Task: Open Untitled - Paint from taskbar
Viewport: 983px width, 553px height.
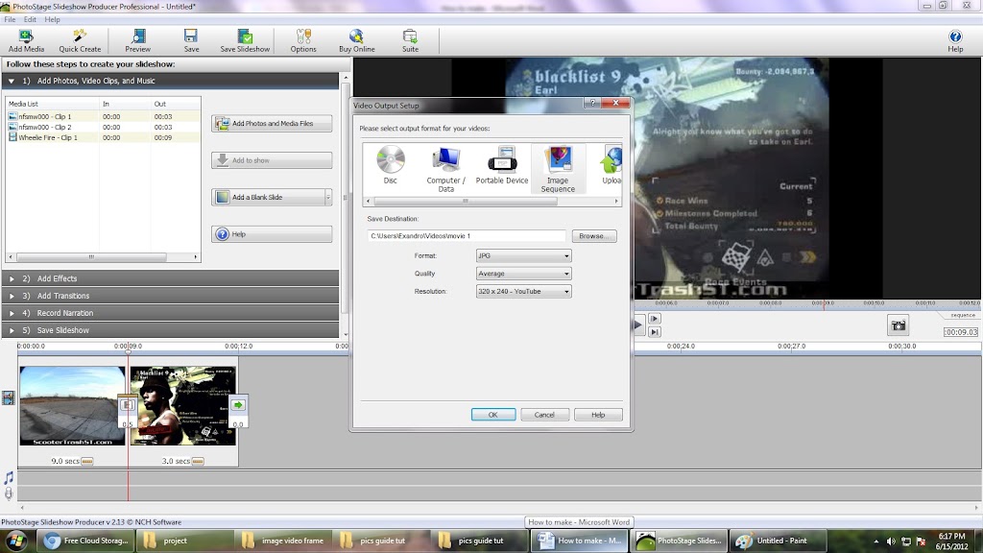Action: coord(776,541)
